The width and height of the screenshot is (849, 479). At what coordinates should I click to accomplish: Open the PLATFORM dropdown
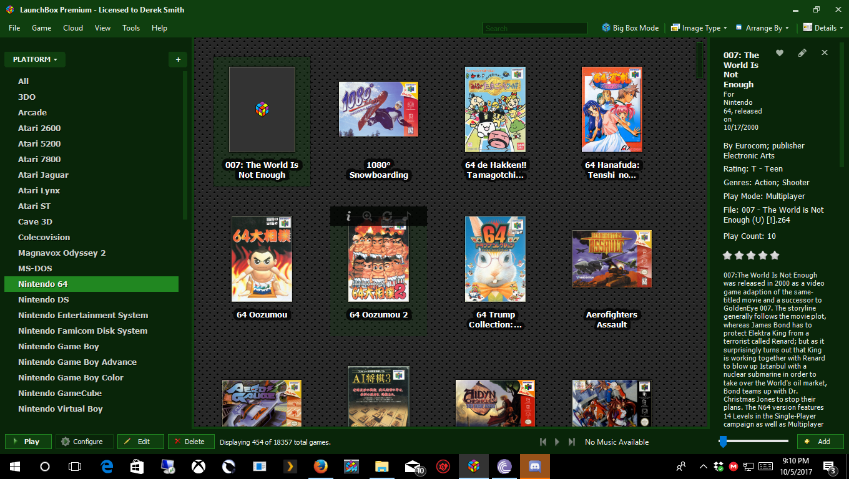coord(35,59)
